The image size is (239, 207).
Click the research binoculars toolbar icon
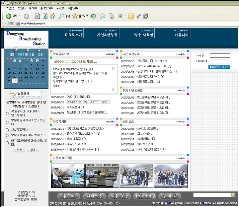pyautogui.click(x=146, y=16)
